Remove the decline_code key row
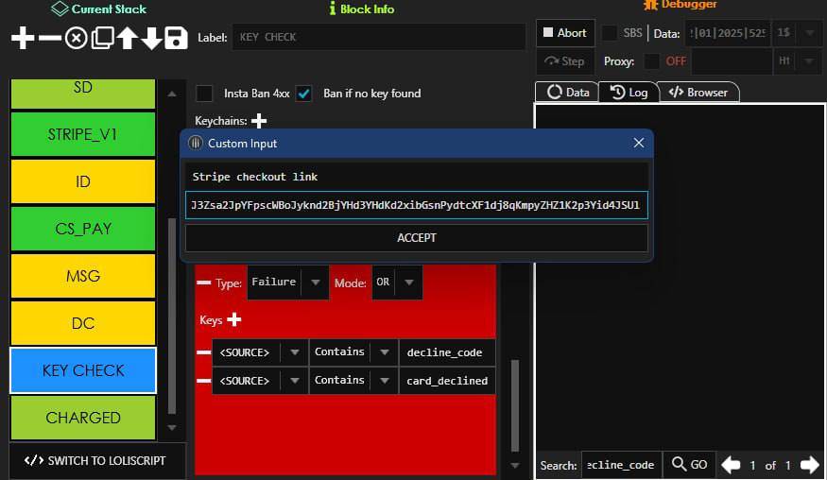The height and width of the screenshot is (480, 827). (x=203, y=352)
